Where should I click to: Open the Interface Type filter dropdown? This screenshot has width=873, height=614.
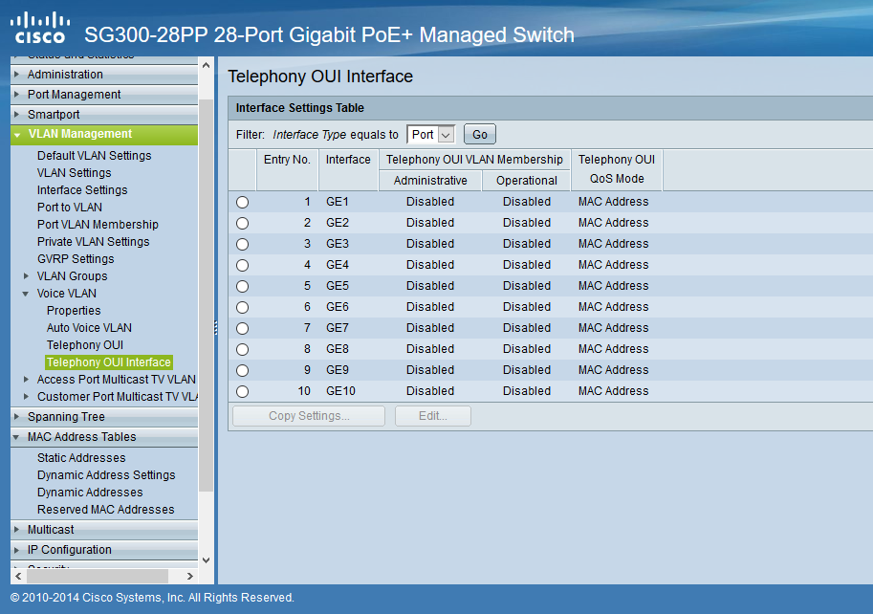tap(431, 135)
